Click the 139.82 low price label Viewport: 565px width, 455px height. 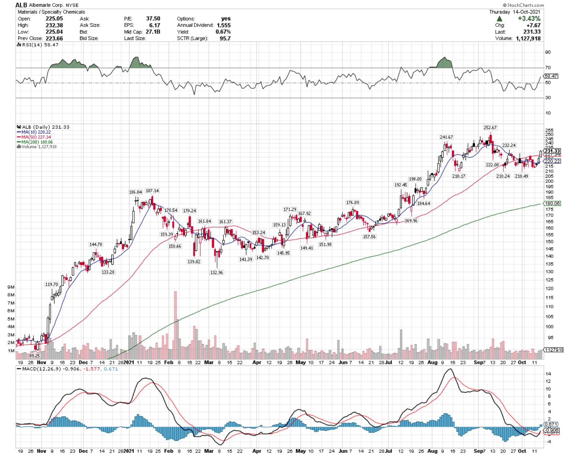194,262
